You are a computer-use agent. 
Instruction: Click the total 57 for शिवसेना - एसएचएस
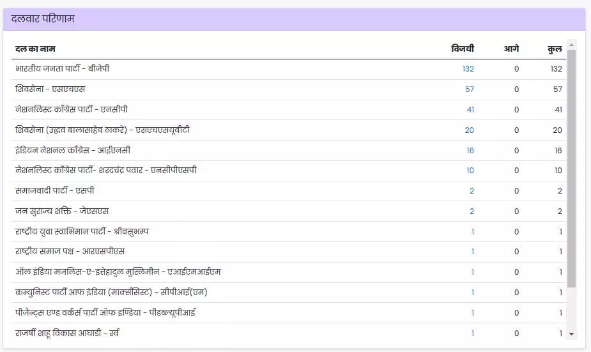[x=557, y=89]
